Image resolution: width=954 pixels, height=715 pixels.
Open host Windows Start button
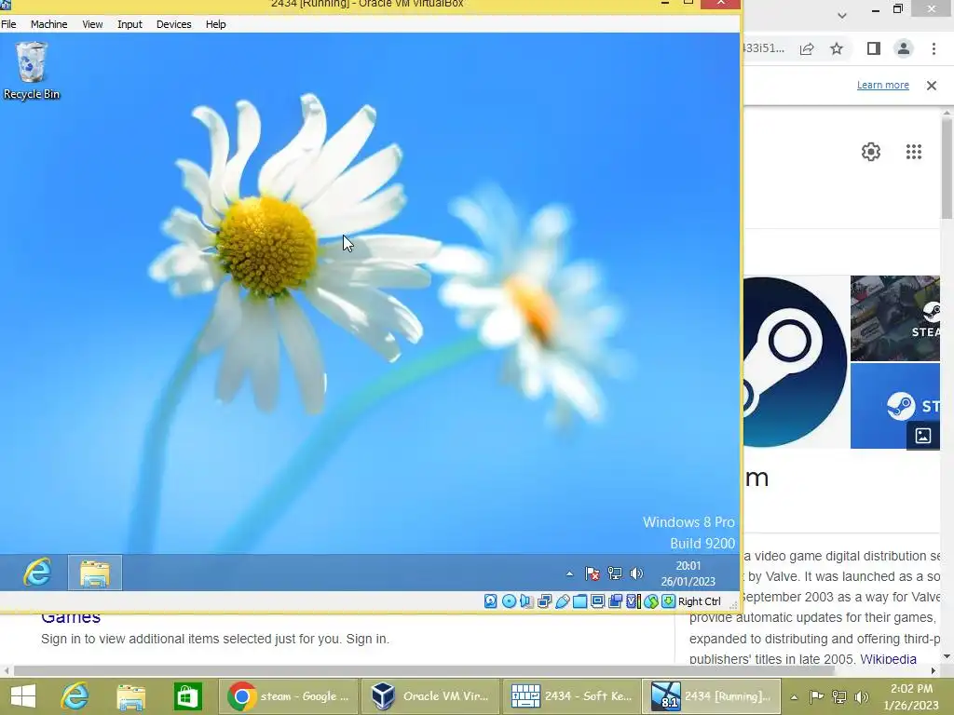[23, 696]
